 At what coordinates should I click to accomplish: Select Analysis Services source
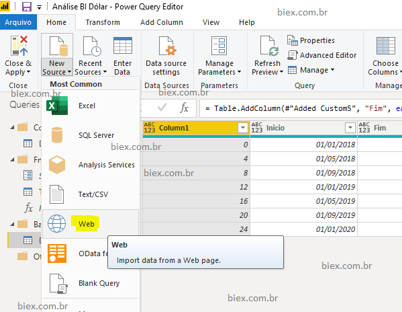point(91,165)
